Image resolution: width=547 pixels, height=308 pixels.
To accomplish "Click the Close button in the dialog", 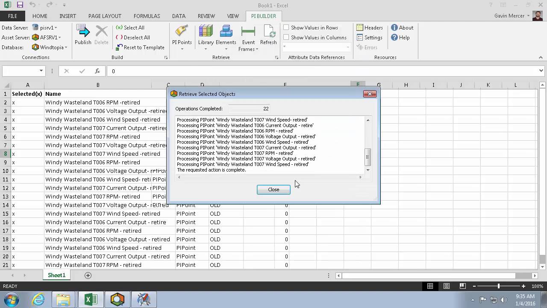I will [273, 190].
